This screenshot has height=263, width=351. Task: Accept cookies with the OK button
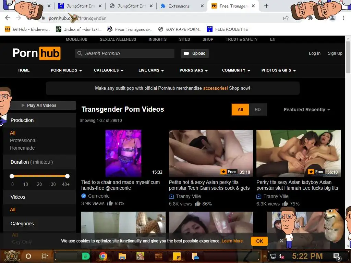[259, 241]
